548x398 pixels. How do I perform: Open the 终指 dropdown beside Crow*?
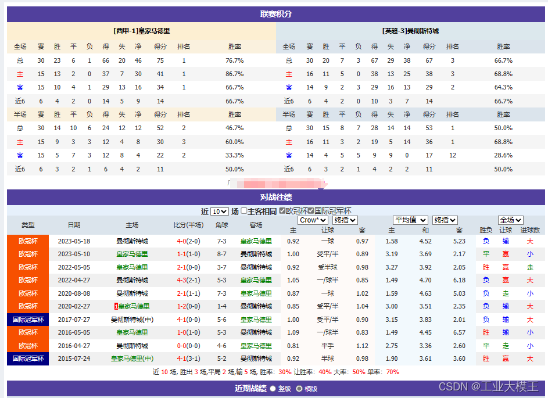tap(345, 220)
